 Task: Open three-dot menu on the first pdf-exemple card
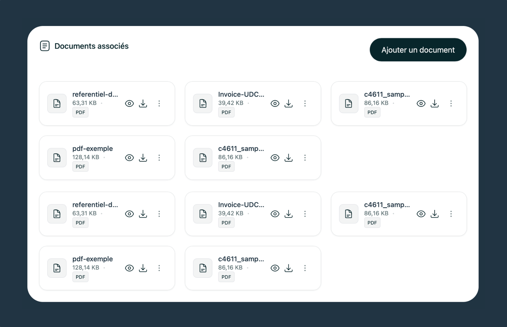159,158
